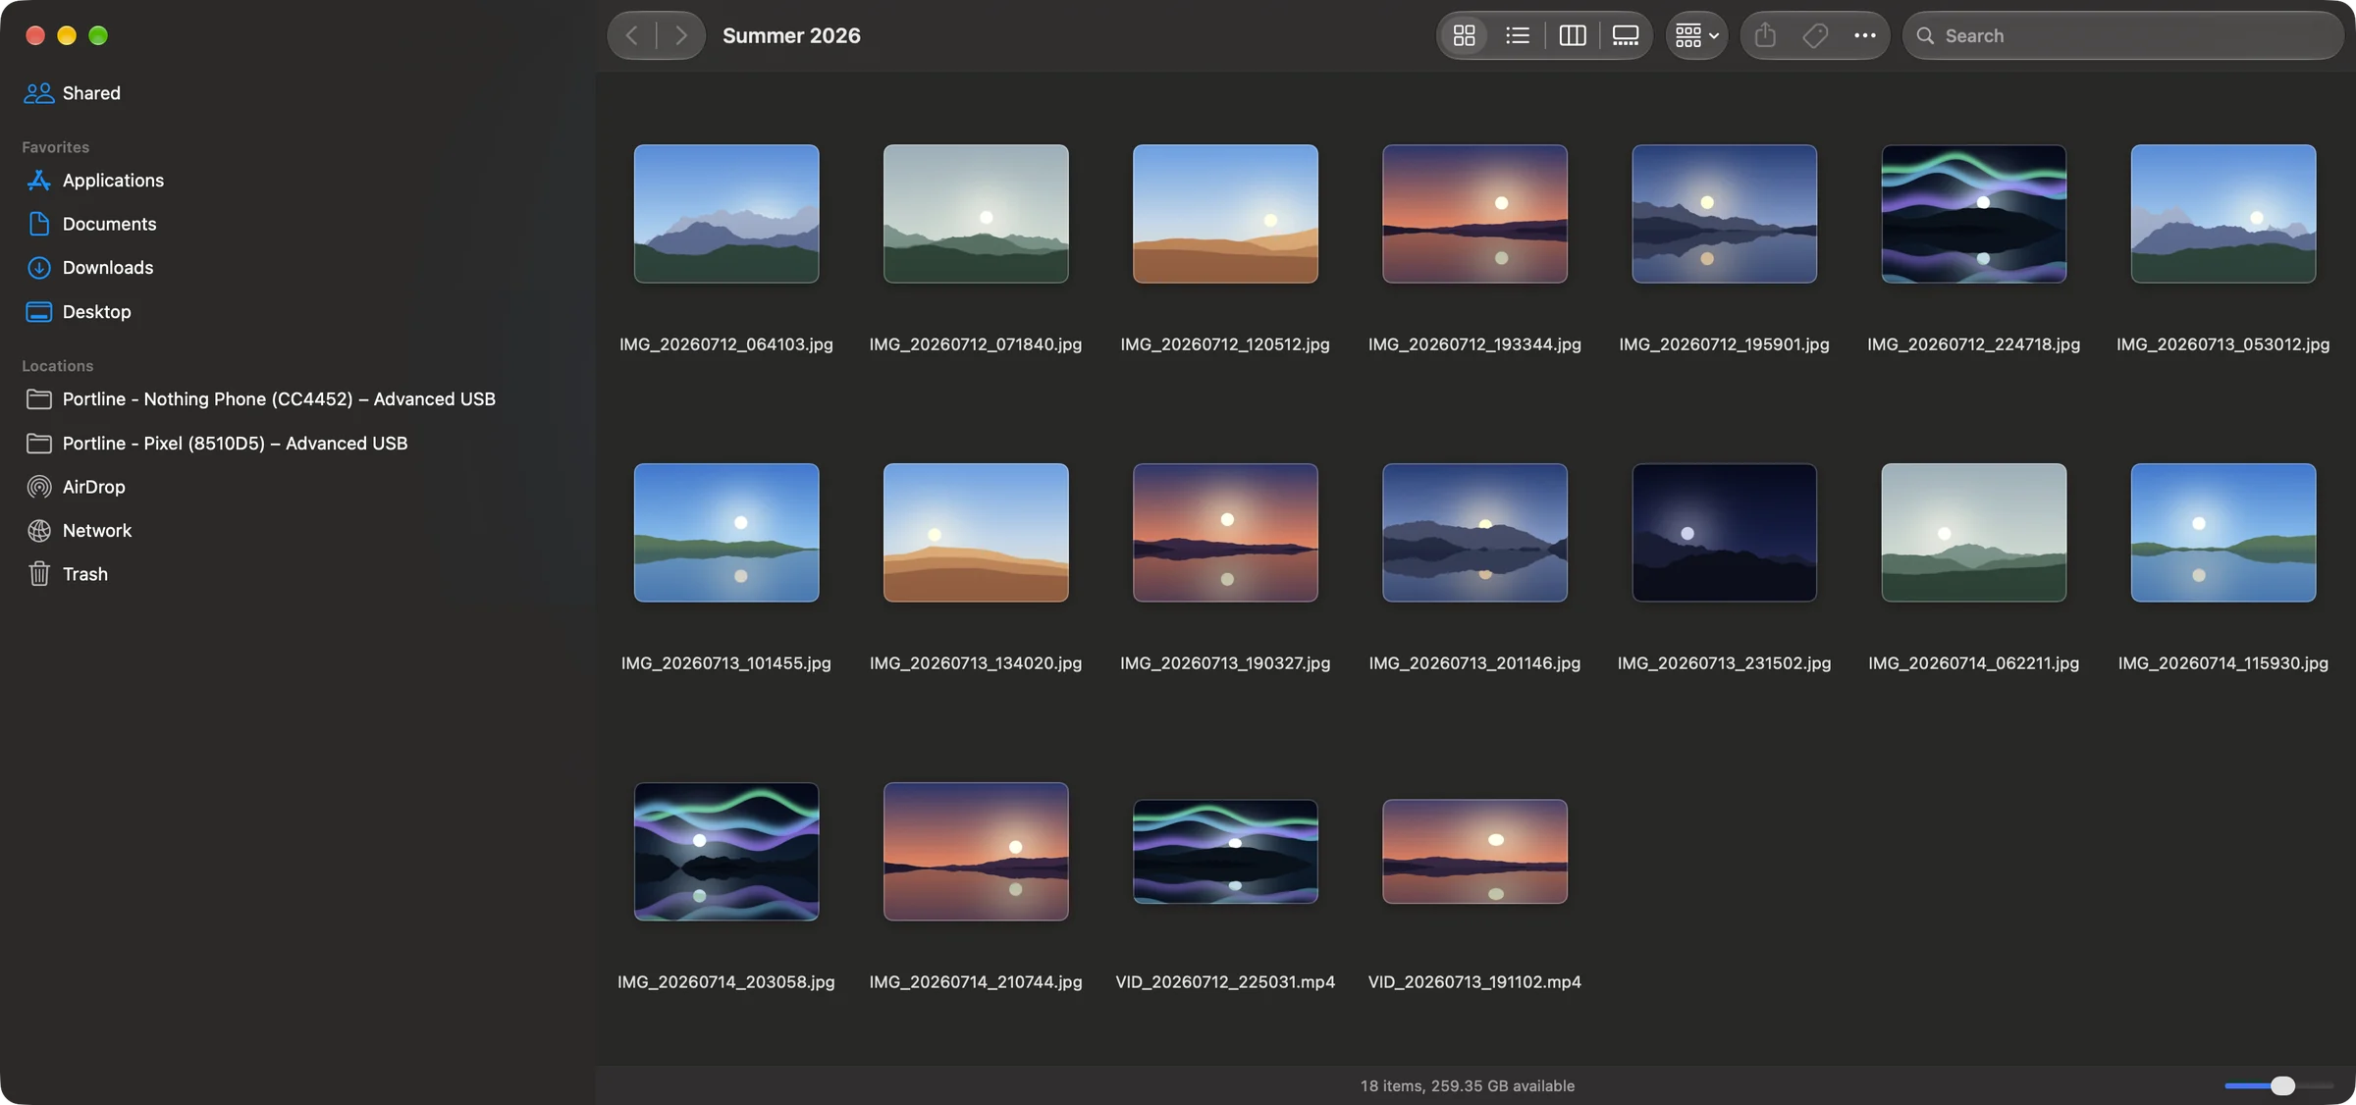The image size is (2356, 1105).
Task: Focus the Search field
Action: click(x=2123, y=35)
